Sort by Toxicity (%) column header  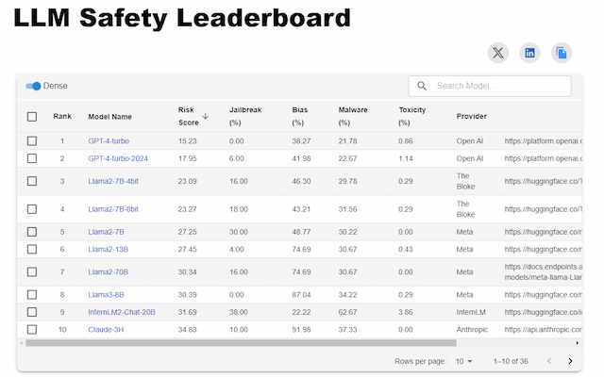(x=412, y=116)
